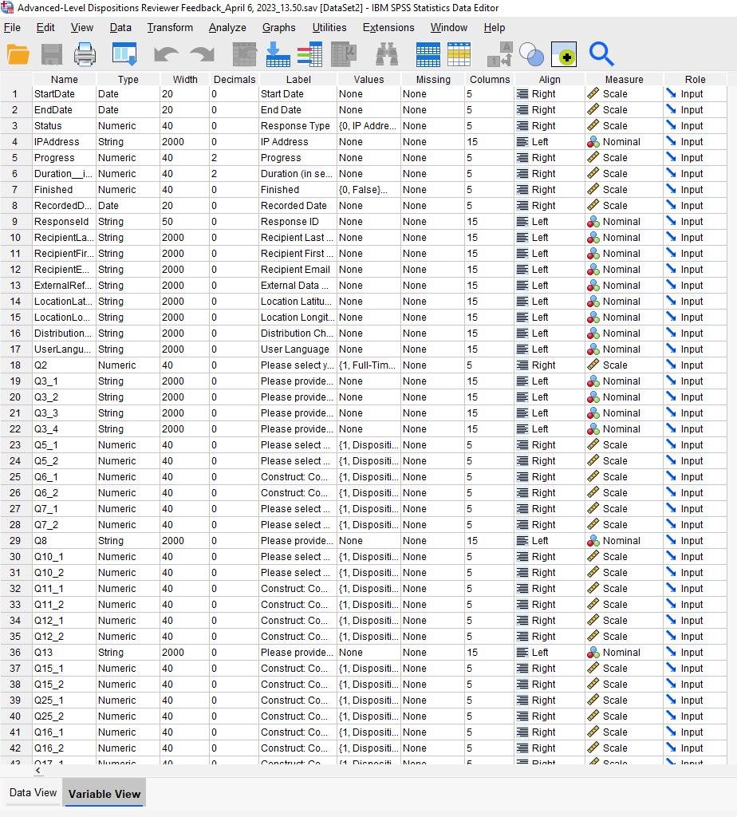Click the Go to variable toolbar icon

tap(278, 55)
